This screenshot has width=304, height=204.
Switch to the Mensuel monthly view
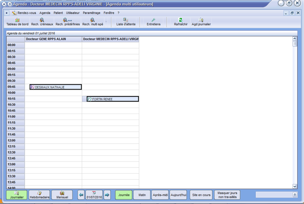62,195
